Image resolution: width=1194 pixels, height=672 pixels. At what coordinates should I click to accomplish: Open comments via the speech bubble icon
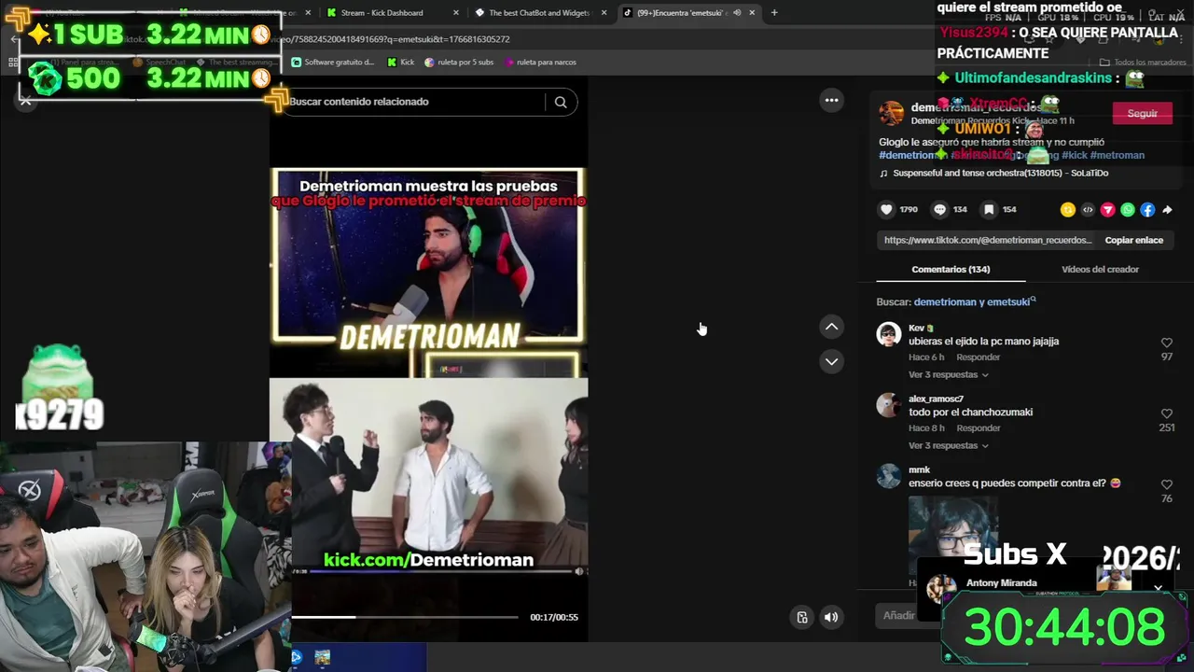[x=939, y=210]
